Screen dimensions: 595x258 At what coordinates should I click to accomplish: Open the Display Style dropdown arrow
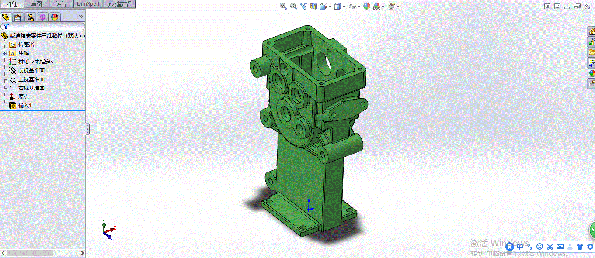(344, 7)
